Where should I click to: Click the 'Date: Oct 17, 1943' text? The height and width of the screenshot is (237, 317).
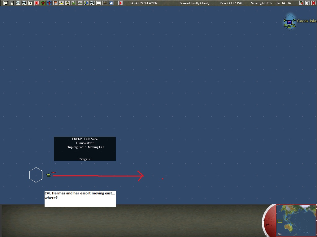(231, 3)
